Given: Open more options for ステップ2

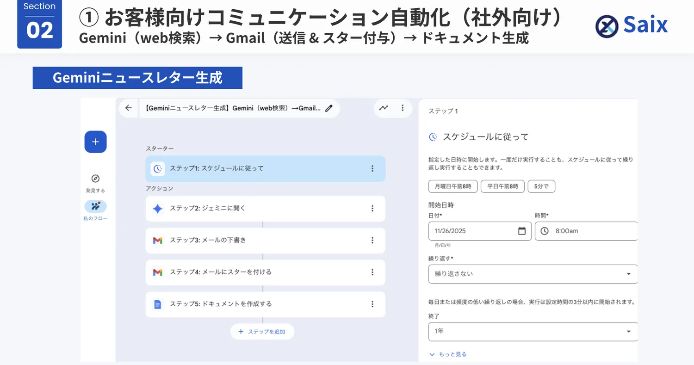Looking at the screenshot, I should 372,209.
